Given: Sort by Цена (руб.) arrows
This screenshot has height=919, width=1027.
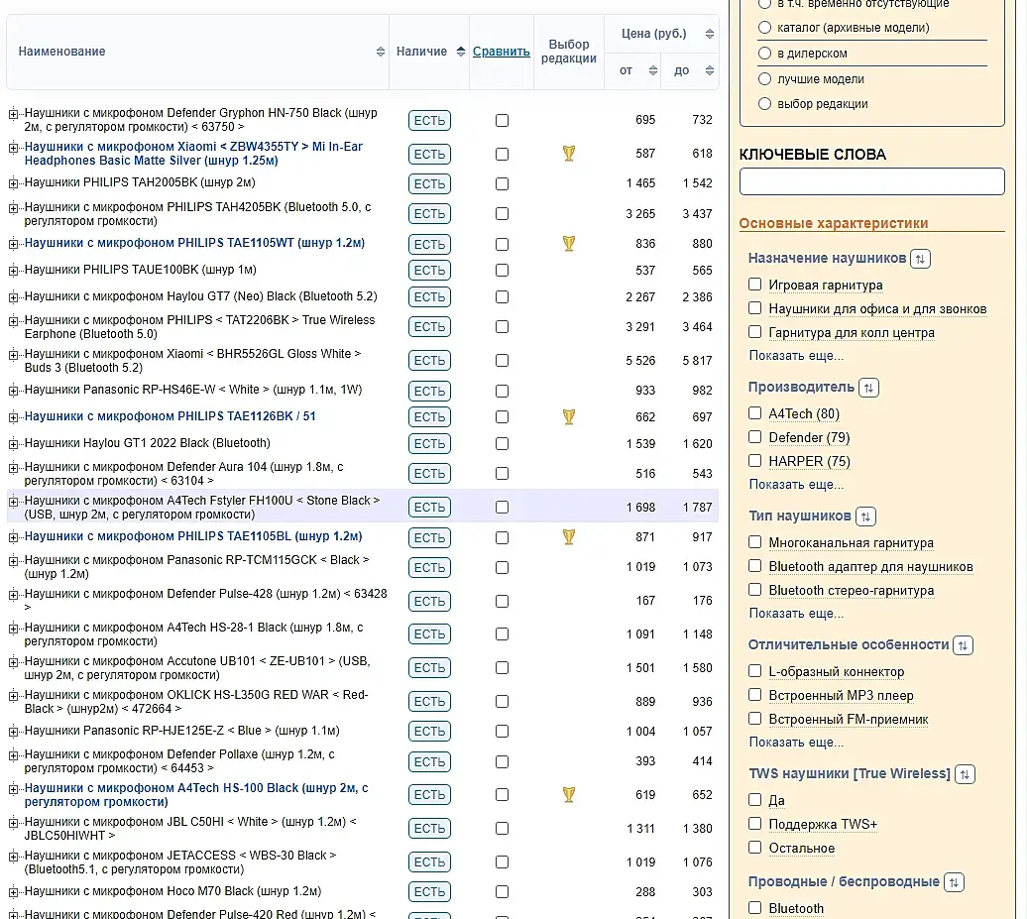Looking at the screenshot, I should coord(710,34).
